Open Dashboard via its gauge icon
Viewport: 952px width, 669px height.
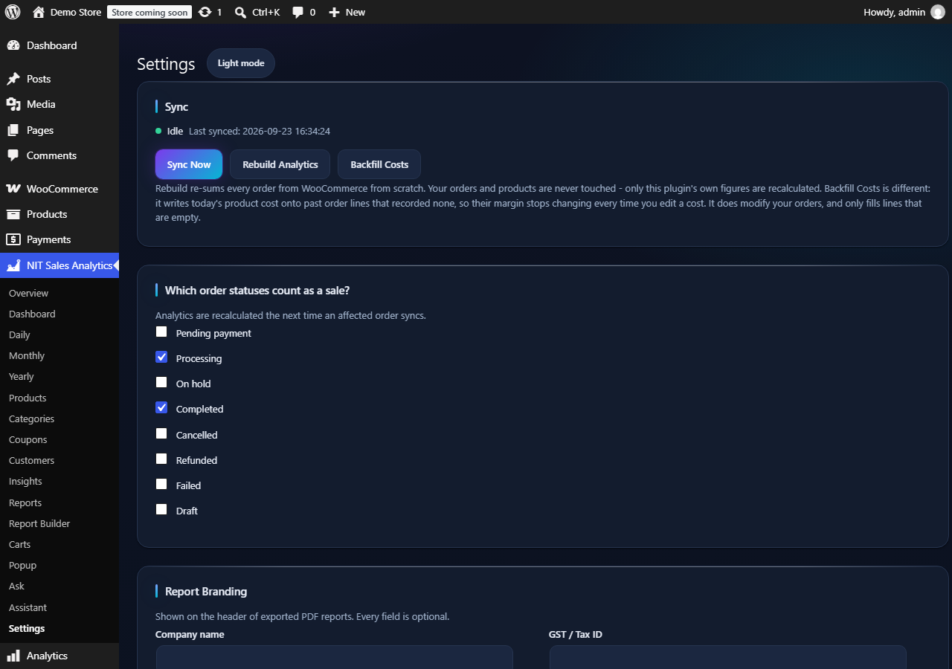click(13, 45)
